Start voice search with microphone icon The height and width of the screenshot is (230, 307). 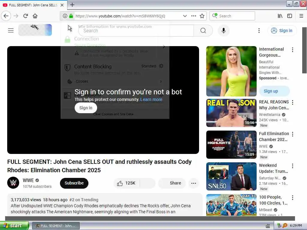tap(223, 31)
